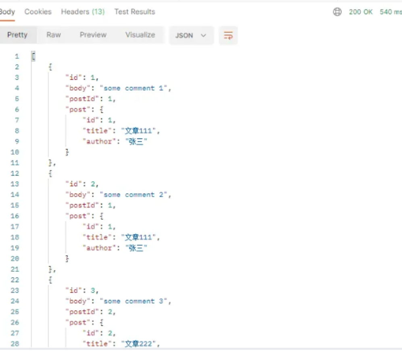Click the closing brace on line 10

(x=67, y=152)
